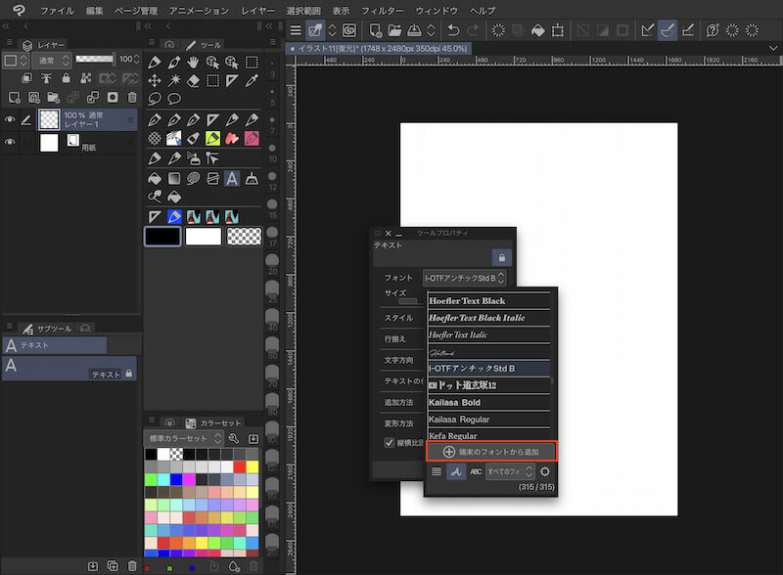
Task: Select the Eyedropper tool
Action: click(252, 80)
